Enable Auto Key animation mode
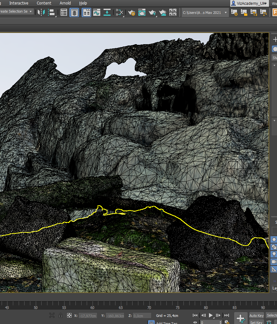This screenshot has width=277, height=324. coord(257,316)
